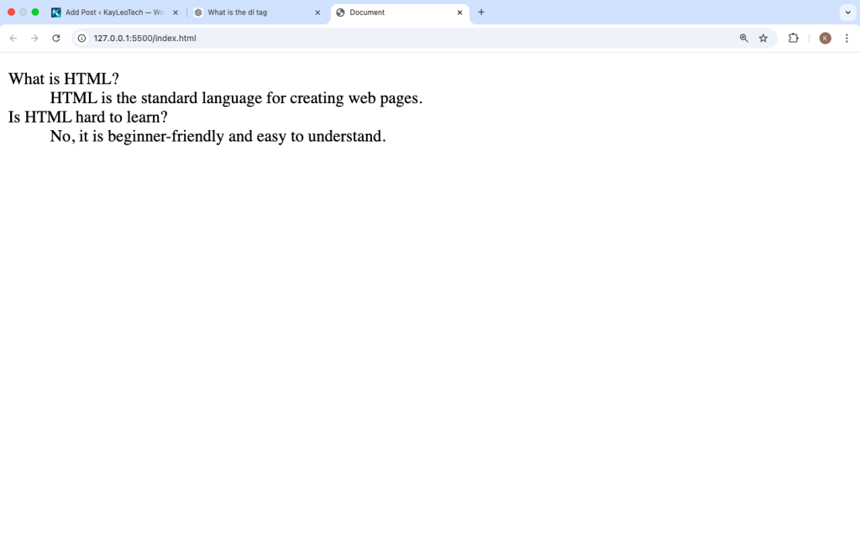Reload the current page
860x537 pixels.
[56, 38]
